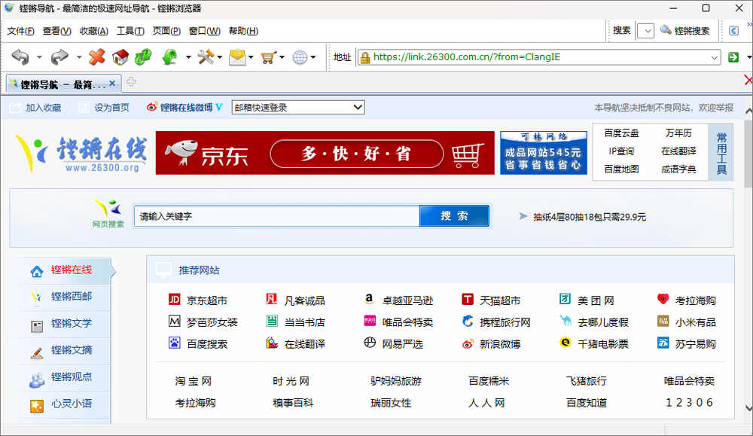Click the address bar URL field

point(540,57)
